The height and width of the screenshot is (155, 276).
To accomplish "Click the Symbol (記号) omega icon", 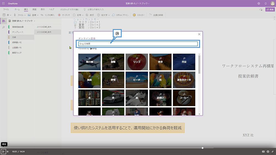I will tap(74, 15).
